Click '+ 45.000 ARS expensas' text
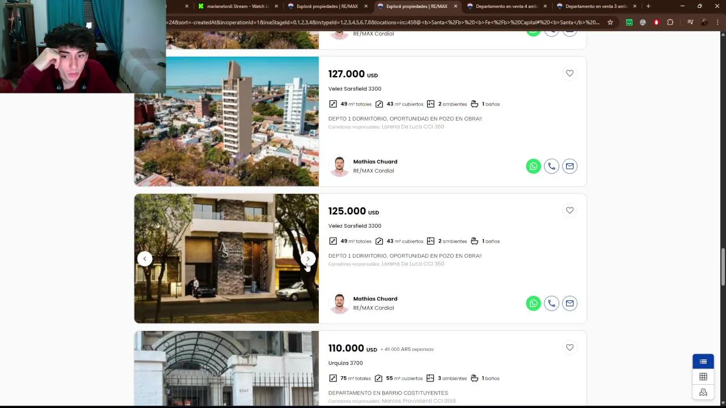This screenshot has width=726, height=408. tap(407, 350)
